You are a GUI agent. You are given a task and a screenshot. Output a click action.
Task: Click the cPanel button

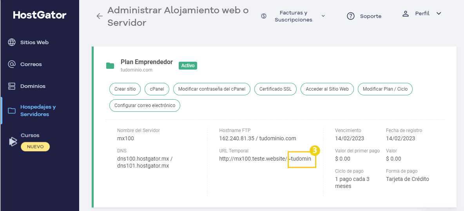click(x=157, y=89)
